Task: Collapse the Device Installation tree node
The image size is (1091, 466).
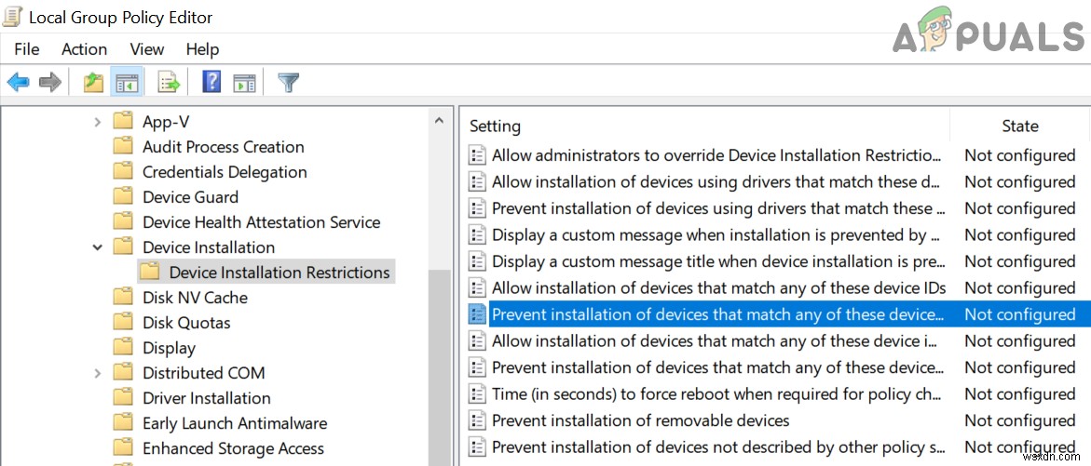Action: [98, 247]
